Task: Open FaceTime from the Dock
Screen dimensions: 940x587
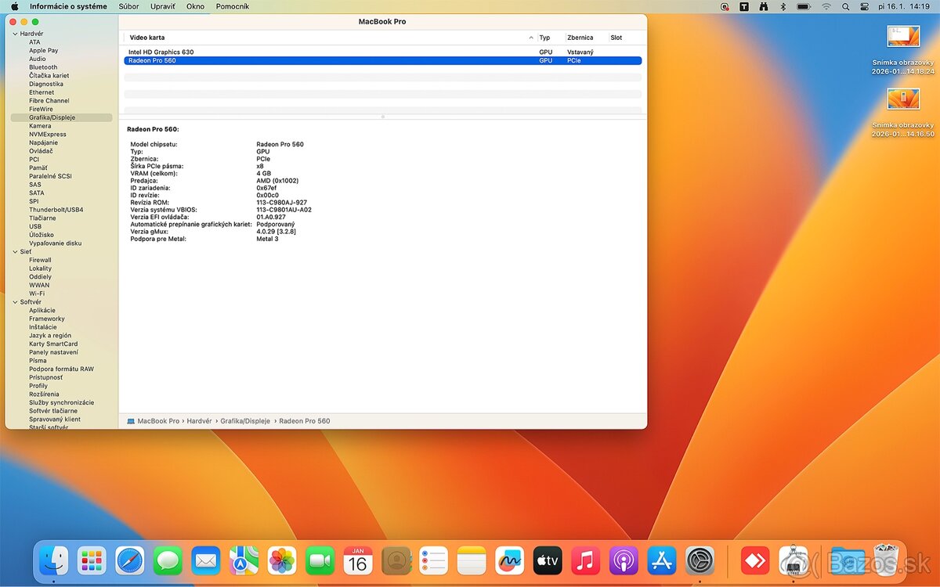Action: click(320, 560)
